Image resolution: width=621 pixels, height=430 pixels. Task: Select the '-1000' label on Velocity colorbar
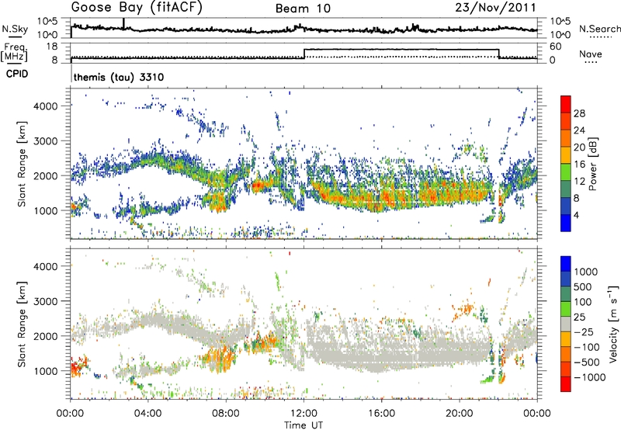(590, 377)
